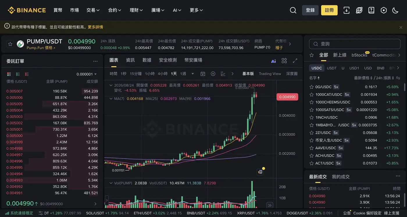Select the USDT quote filter
407x217 pixels.
pos(332,68)
